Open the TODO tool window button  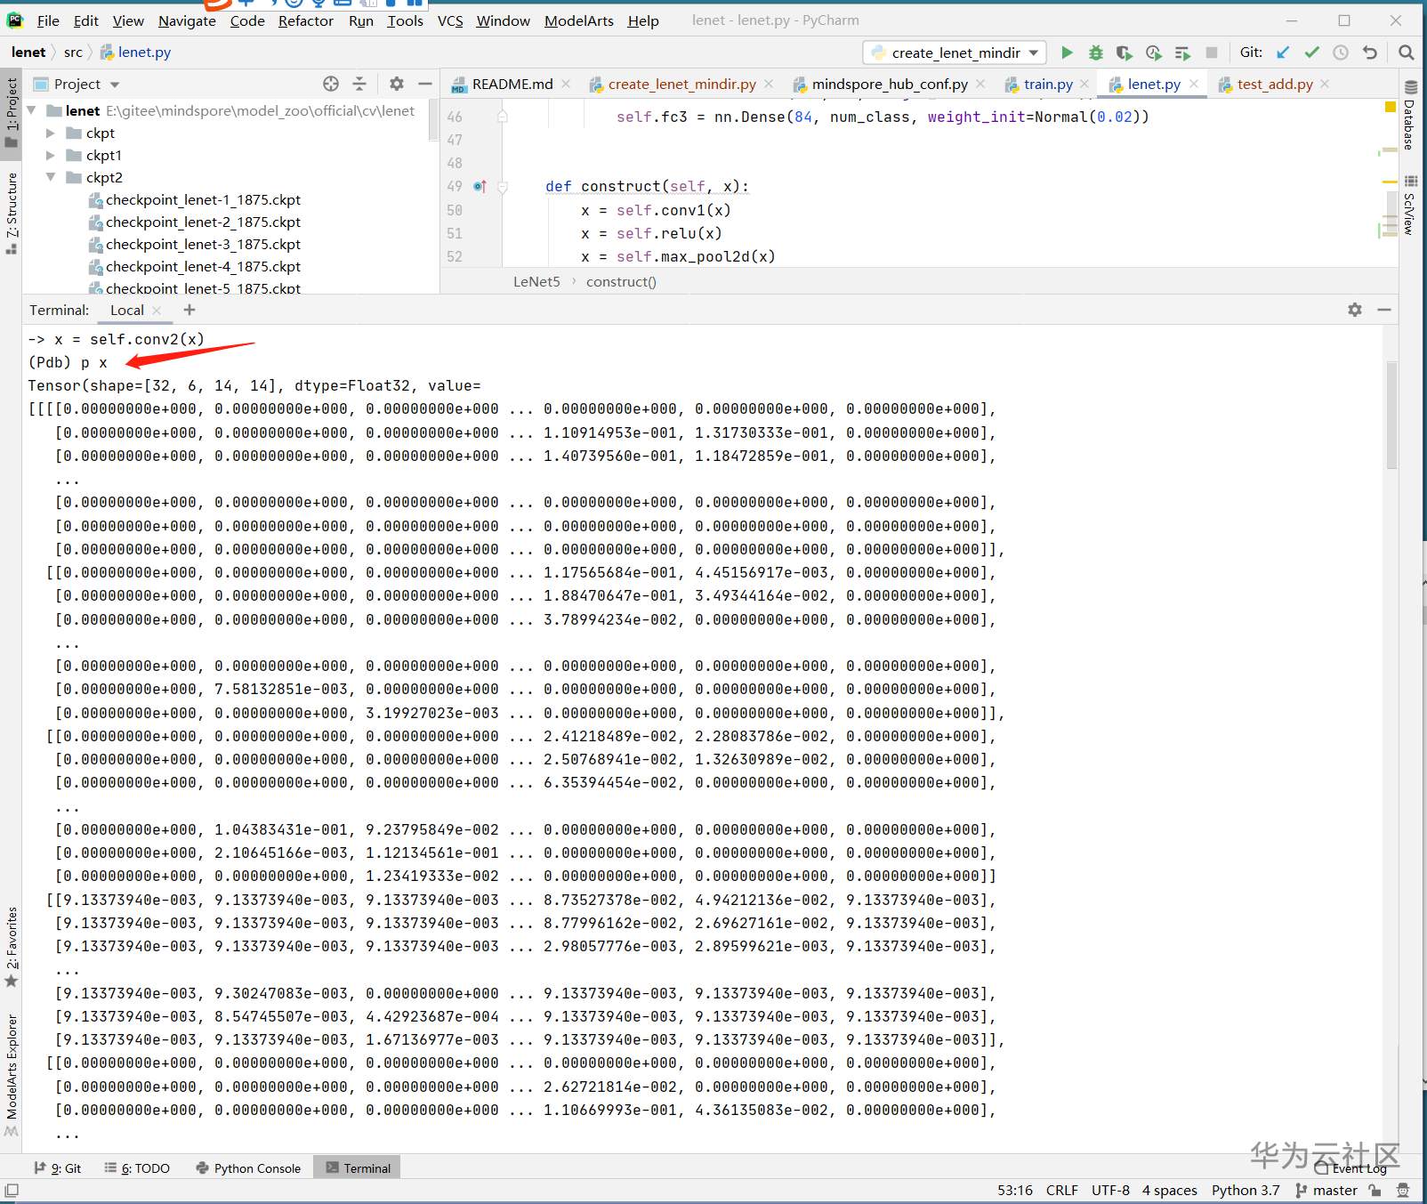[137, 1168]
